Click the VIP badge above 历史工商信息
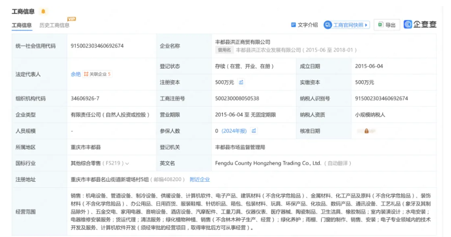Screen dimensions: 451x237 click(71, 19)
